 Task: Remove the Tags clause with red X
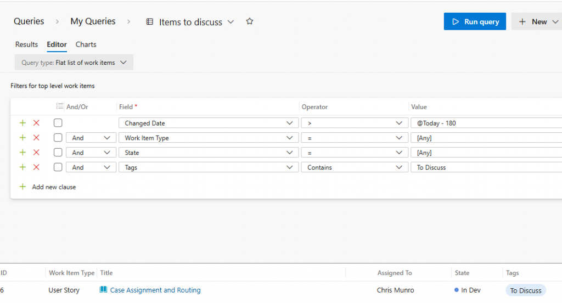pyautogui.click(x=36, y=167)
